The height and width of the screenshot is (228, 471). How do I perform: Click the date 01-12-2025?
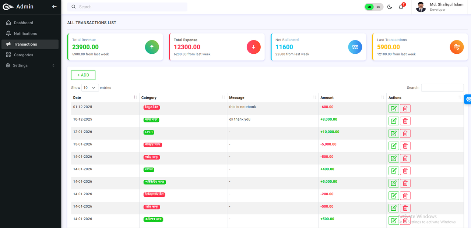pyautogui.click(x=82, y=107)
